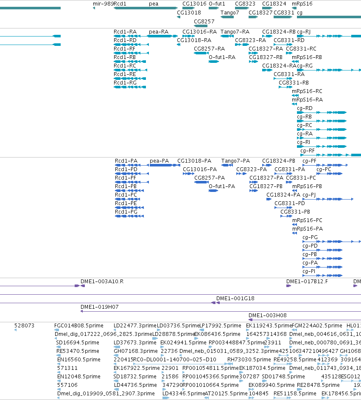This screenshot has height=400, width=361.
Task: Select EST LD37673.3prime
Action: [135, 343]
